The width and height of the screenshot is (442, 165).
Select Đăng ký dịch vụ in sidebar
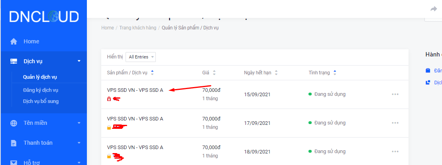[41, 90]
